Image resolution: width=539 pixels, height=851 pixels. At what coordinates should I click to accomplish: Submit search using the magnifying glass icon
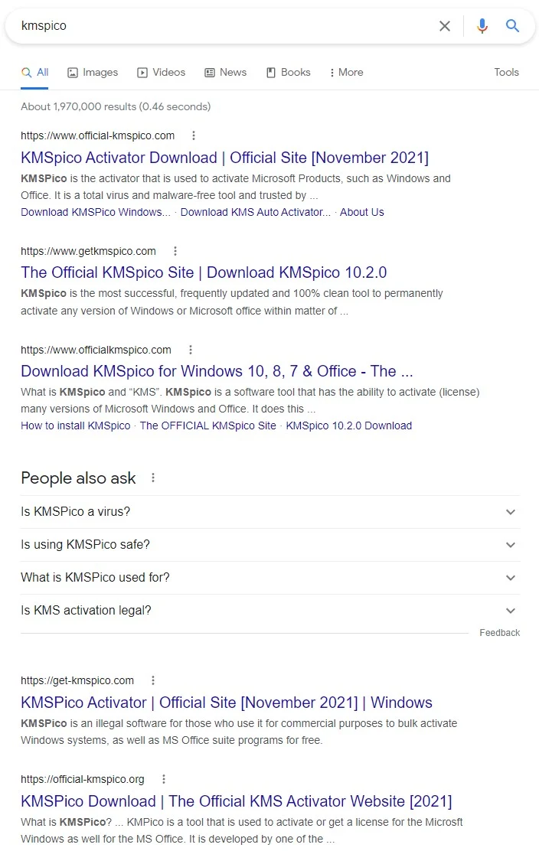pos(512,25)
